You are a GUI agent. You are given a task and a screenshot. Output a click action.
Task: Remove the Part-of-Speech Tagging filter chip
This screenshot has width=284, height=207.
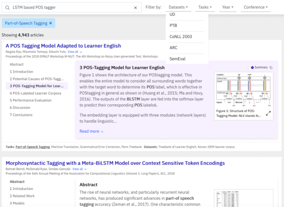coord(50,23)
